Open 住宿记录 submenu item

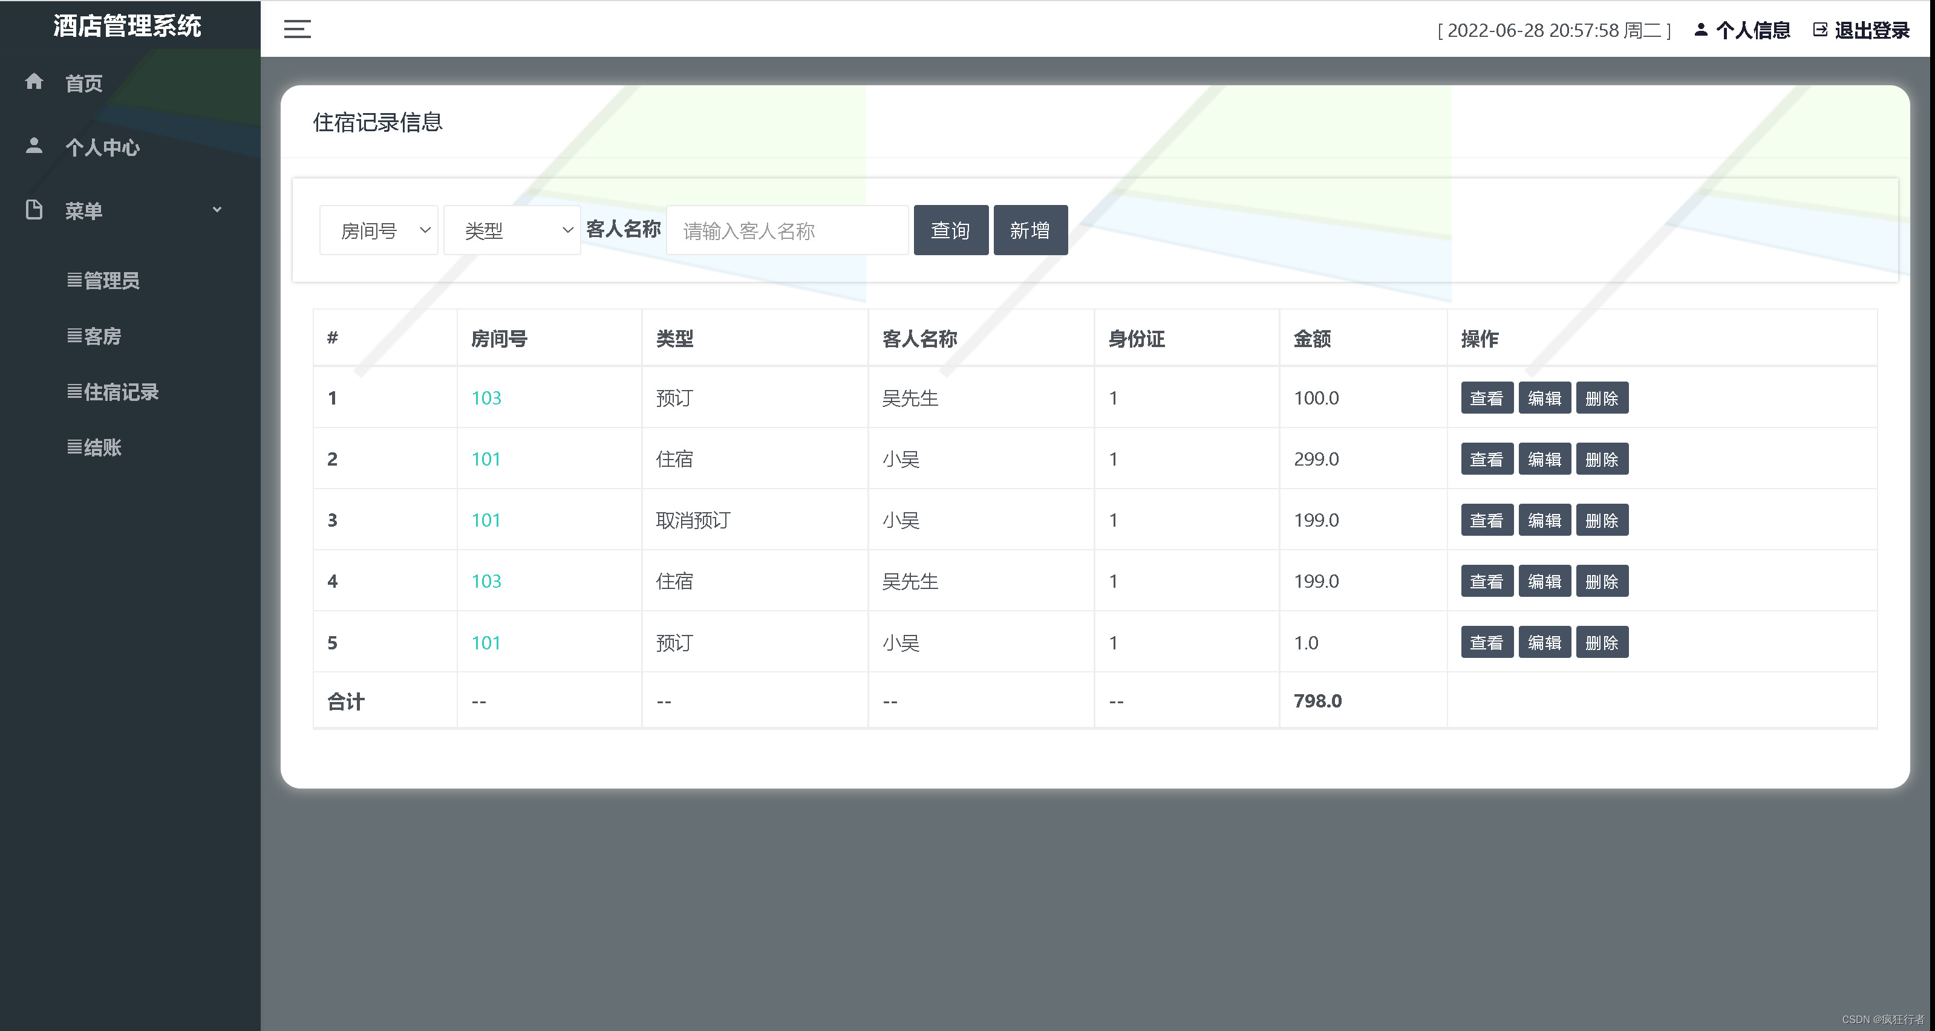(x=114, y=392)
